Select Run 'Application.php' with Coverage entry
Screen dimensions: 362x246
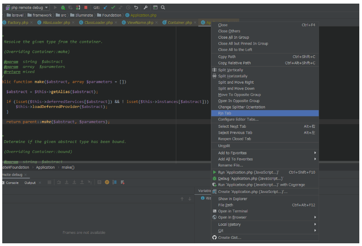click(265, 185)
